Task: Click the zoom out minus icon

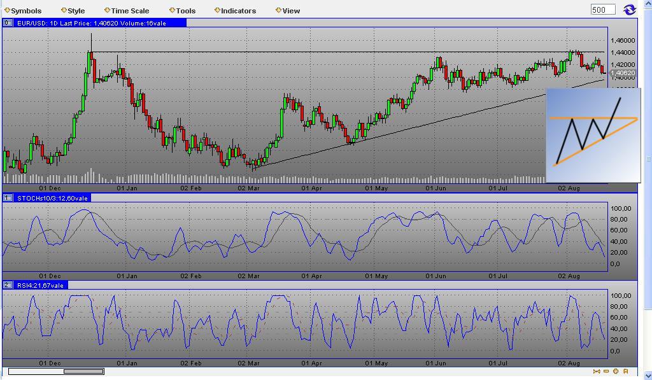Action: [x=606, y=371]
